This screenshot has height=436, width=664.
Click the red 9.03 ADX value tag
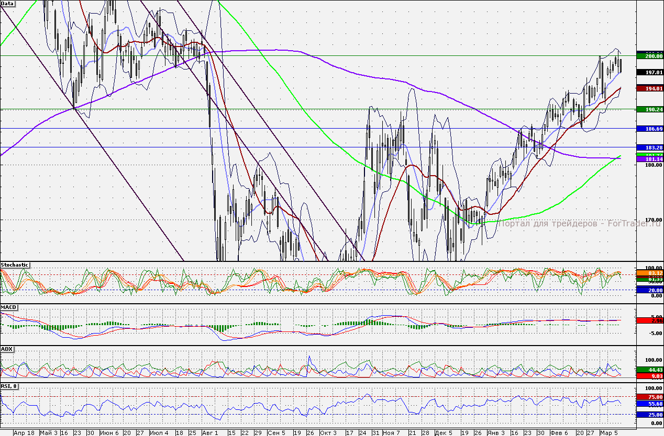pyautogui.click(x=649, y=375)
